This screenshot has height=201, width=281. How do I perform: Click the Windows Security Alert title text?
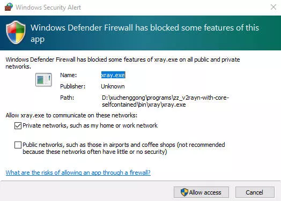[48, 8]
